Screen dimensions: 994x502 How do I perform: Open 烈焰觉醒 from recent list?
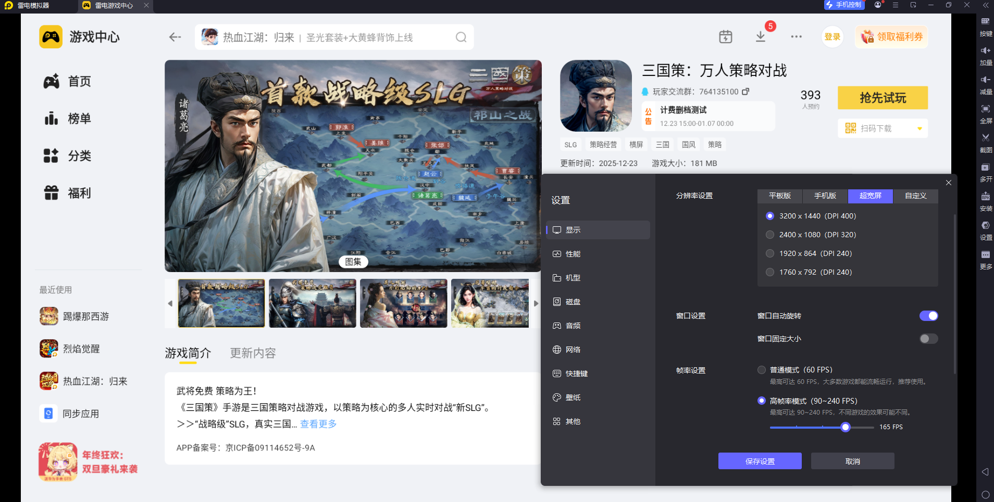tap(70, 349)
